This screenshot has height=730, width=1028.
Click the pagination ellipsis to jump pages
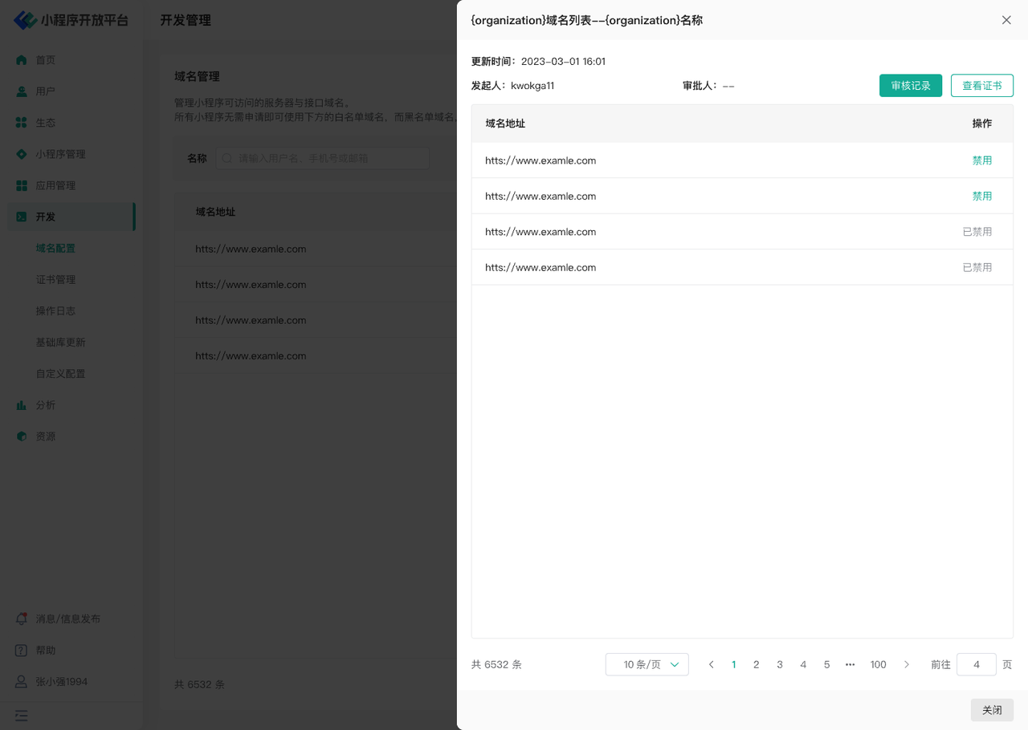click(x=850, y=664)
